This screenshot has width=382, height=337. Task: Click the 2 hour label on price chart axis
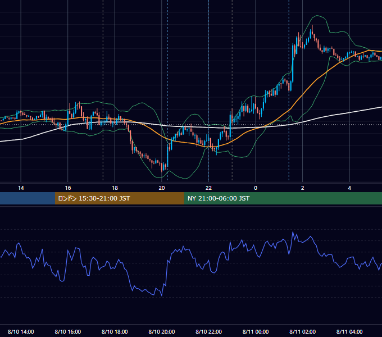point(303,188)
